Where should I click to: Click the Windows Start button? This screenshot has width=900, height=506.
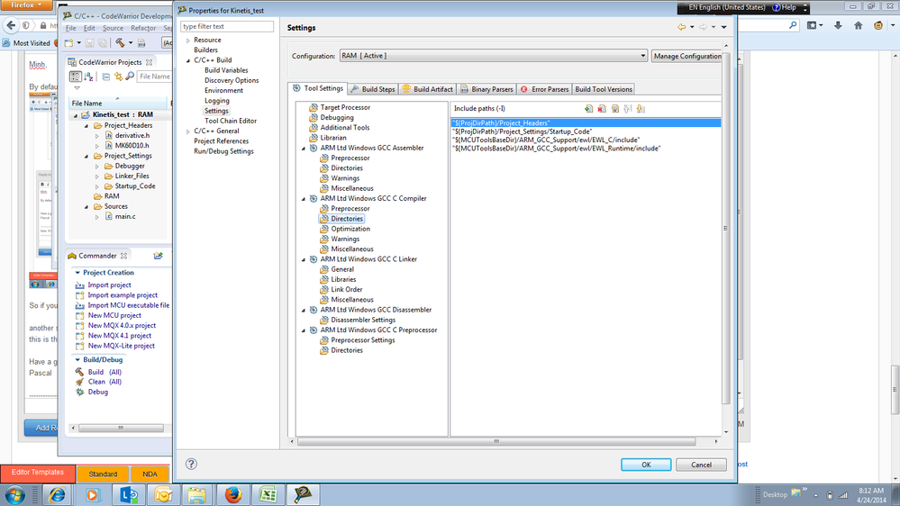15,494
